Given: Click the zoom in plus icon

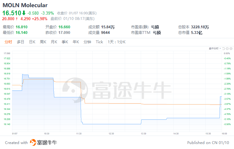Looking at the screenshot, I should (x=231, y=49).
